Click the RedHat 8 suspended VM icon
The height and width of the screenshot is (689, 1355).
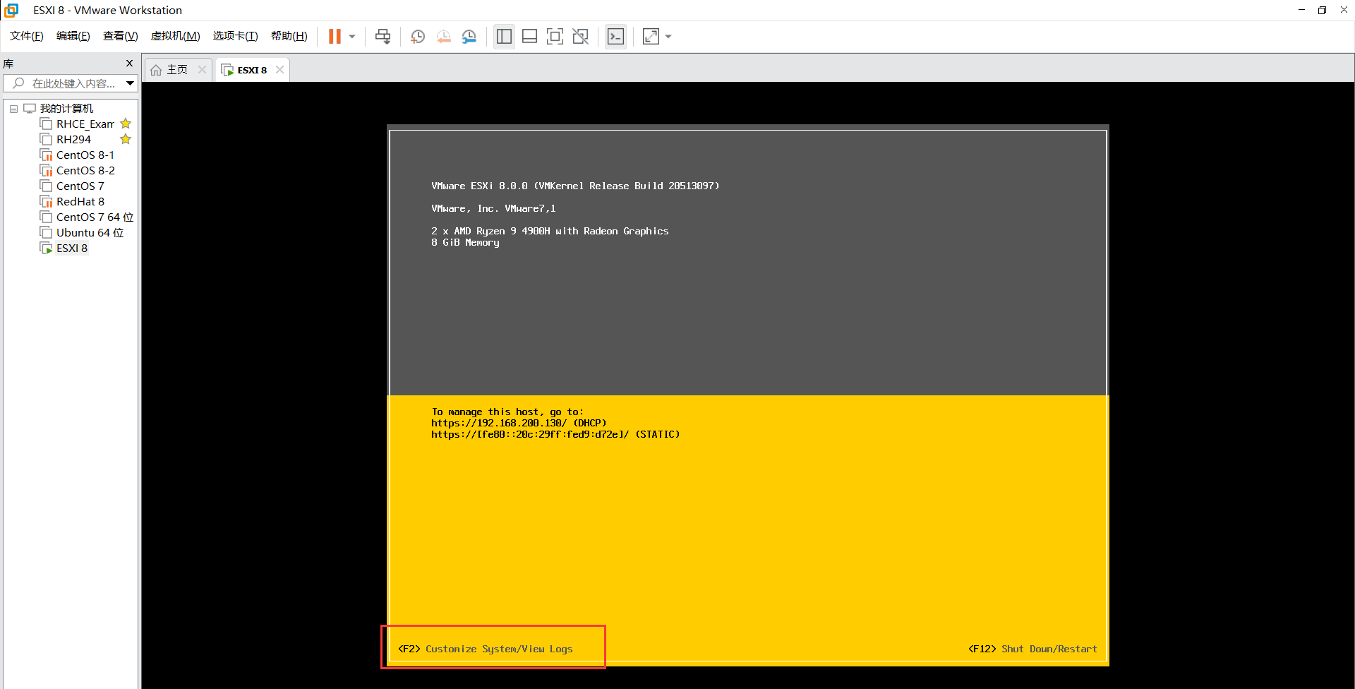tap(46, 202)
